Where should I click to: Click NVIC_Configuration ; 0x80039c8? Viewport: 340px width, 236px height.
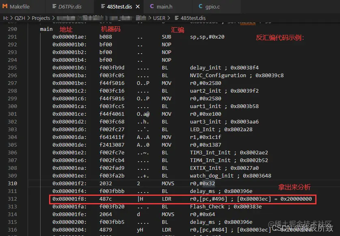237,75
